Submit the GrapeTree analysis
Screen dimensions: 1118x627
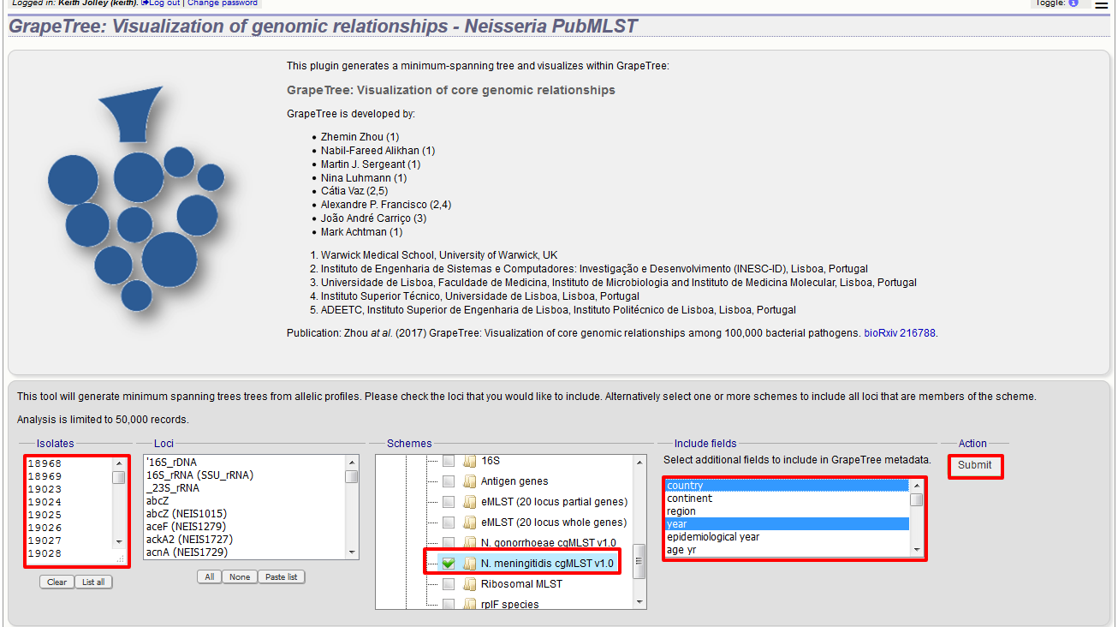975,465
